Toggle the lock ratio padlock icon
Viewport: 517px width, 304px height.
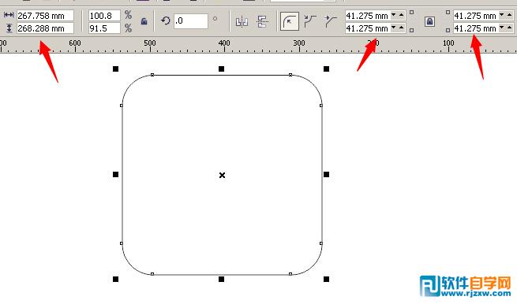point(144,22)
